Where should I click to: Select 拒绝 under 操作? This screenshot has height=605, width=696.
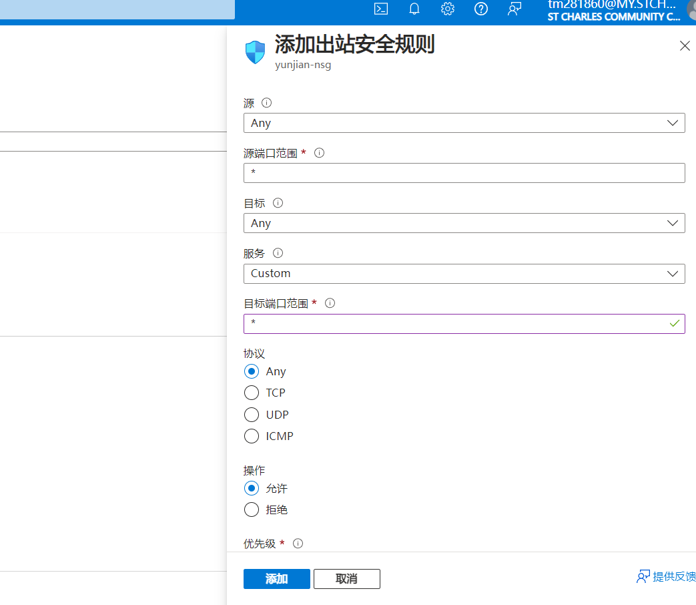click(251, 510)
